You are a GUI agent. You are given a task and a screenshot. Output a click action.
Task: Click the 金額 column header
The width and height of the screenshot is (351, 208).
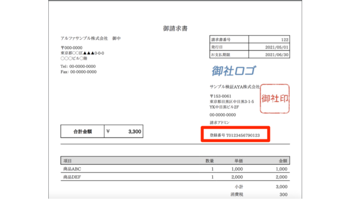tap(283, 160)
